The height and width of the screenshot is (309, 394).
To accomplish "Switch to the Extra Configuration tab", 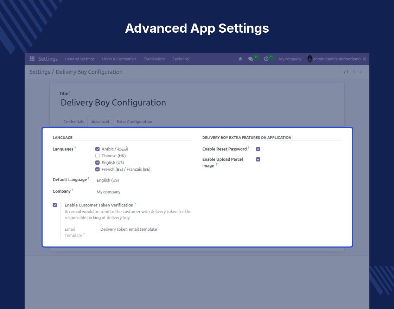I will pyautogui.click(x=134, y=121).
